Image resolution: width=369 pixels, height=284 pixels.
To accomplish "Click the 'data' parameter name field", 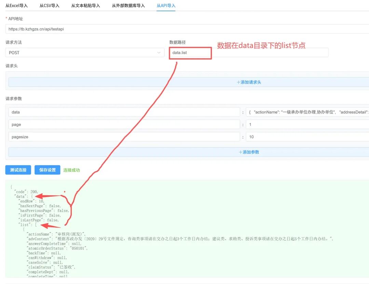I will point(124,112).
